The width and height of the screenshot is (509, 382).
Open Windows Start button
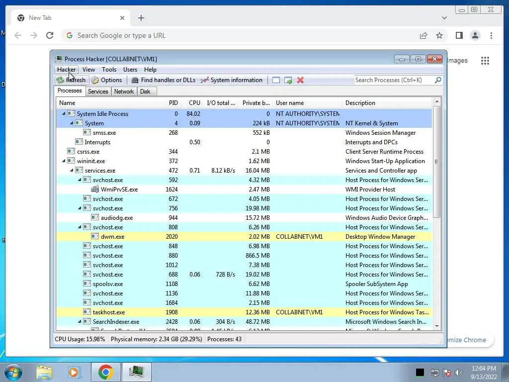(13, 372)
